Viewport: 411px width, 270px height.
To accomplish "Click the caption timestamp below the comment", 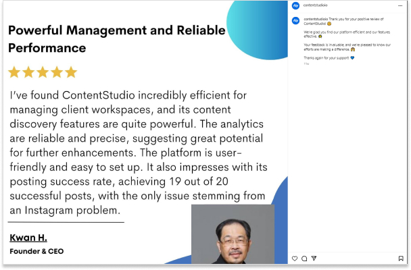I will tap(306, 64).
